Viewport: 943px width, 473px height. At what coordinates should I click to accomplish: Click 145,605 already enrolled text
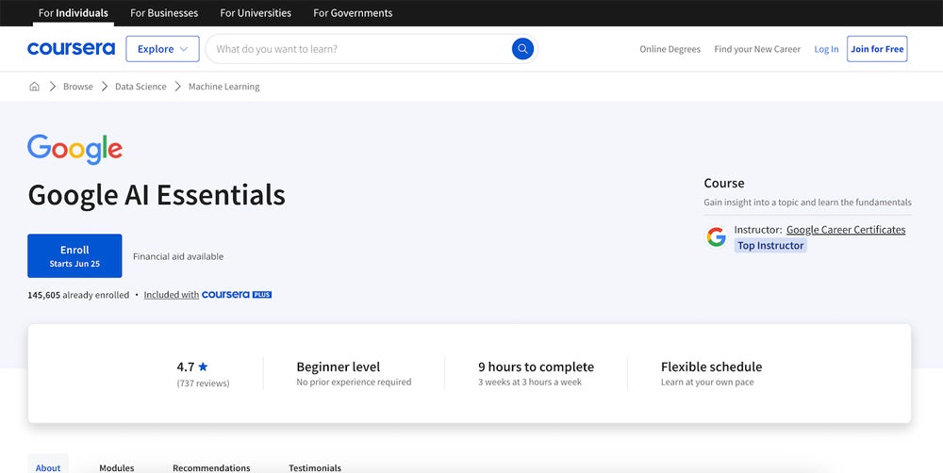point(78,295)
